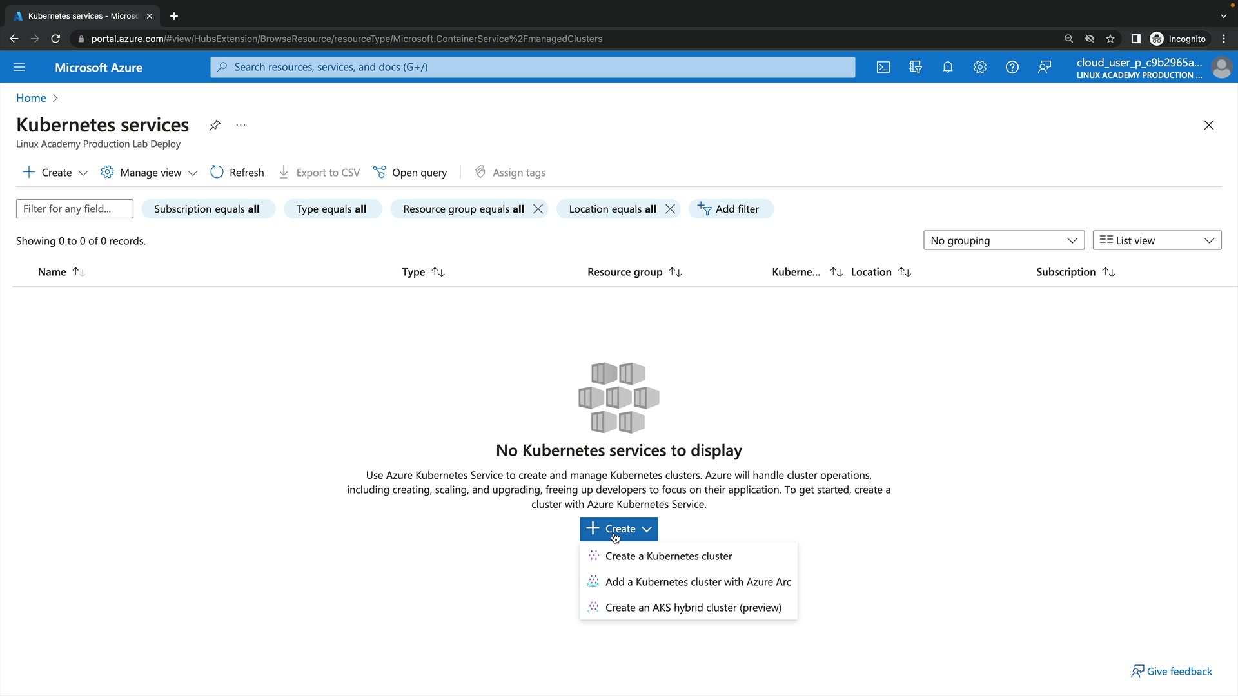Screen dimensions: 1238x696
Task: Click the Filter for any field box
Action: click(74, 209)
